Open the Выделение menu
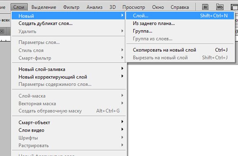The image size is (238, 156). click(x=44, y=7)
